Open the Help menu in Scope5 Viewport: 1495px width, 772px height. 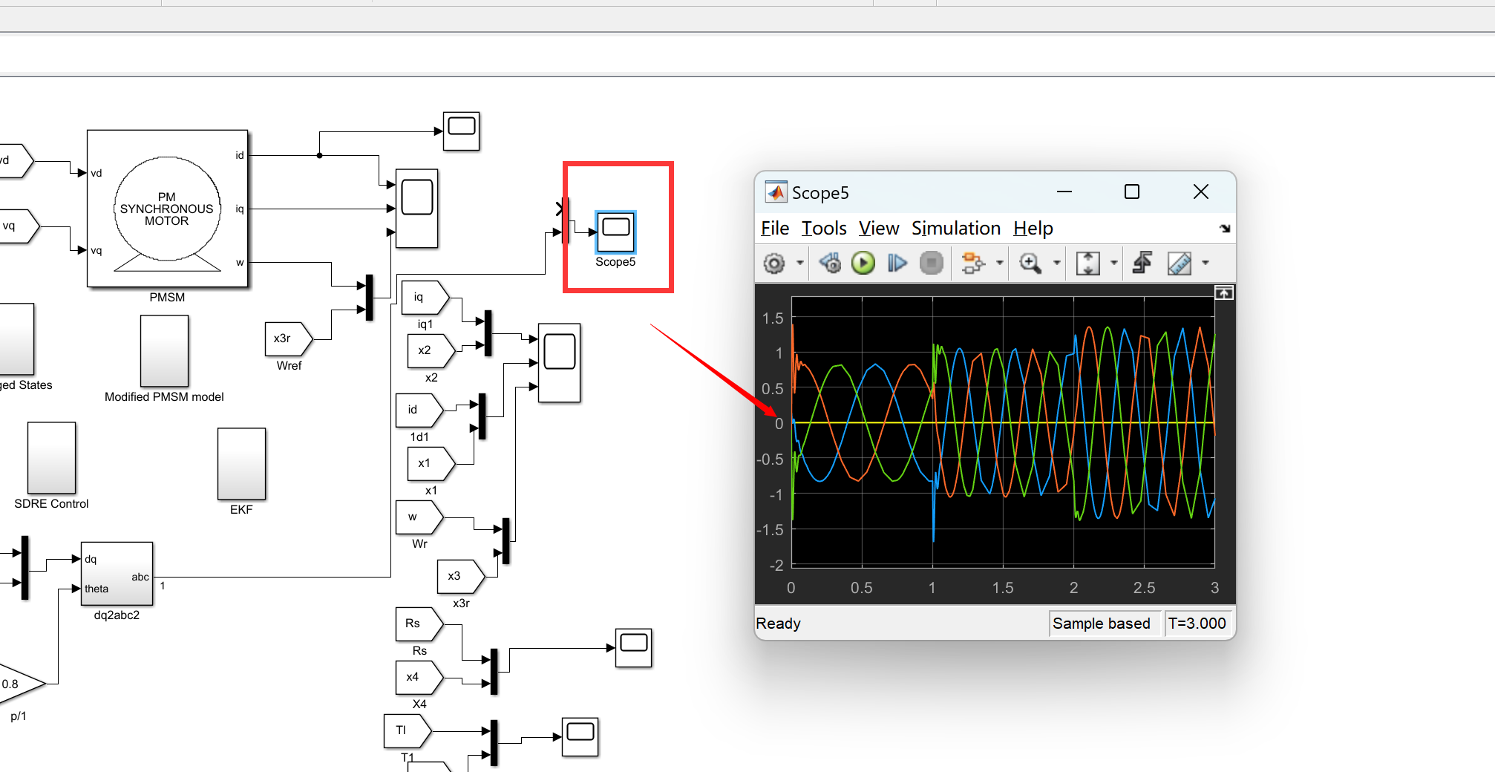(1033, 229)
